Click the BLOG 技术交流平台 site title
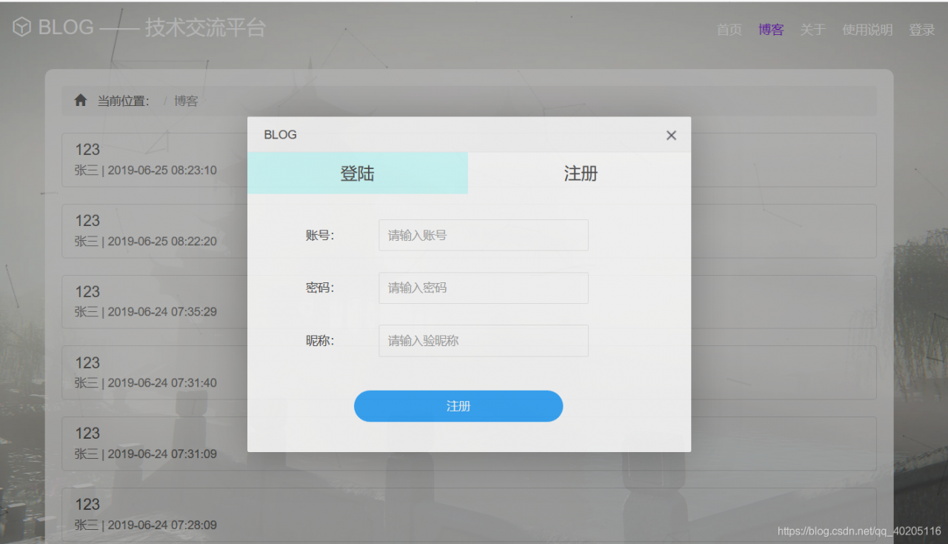The height and width of the screenshot is (544, 948). tap(152, 27)
